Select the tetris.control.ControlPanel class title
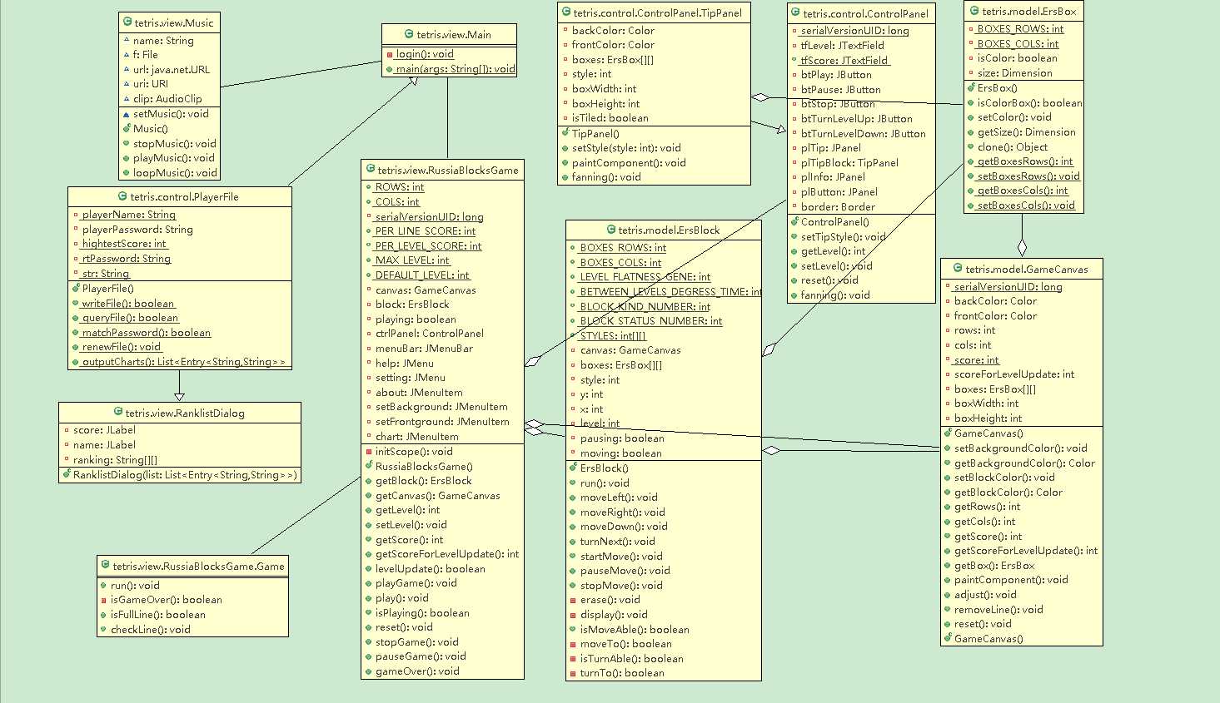The height and width of the screenshot is (703, 1220). click(865, 13)
